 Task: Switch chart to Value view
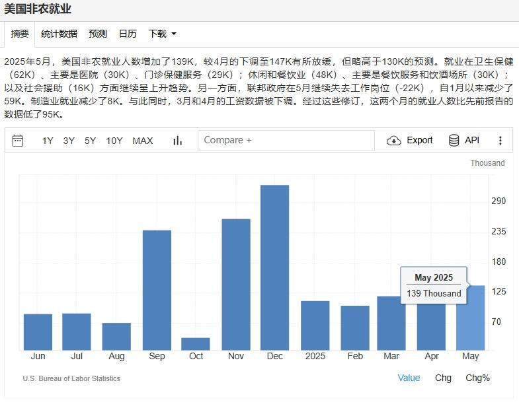click(409, 378)
